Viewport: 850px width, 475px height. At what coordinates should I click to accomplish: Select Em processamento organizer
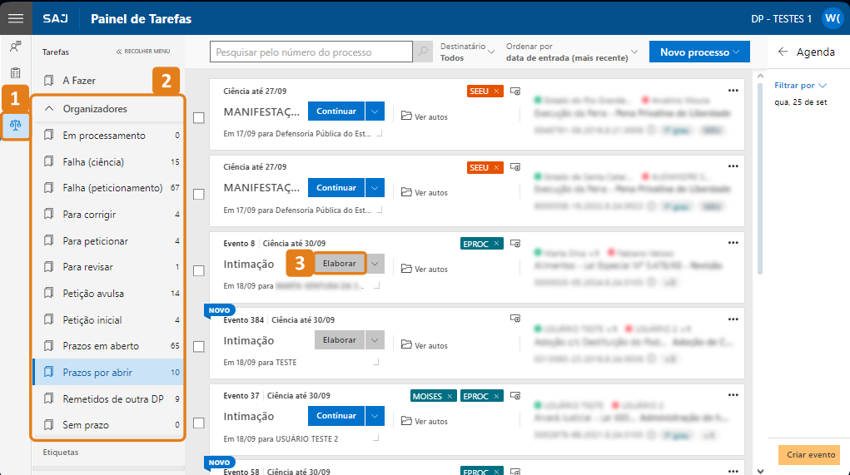(108, 136)
